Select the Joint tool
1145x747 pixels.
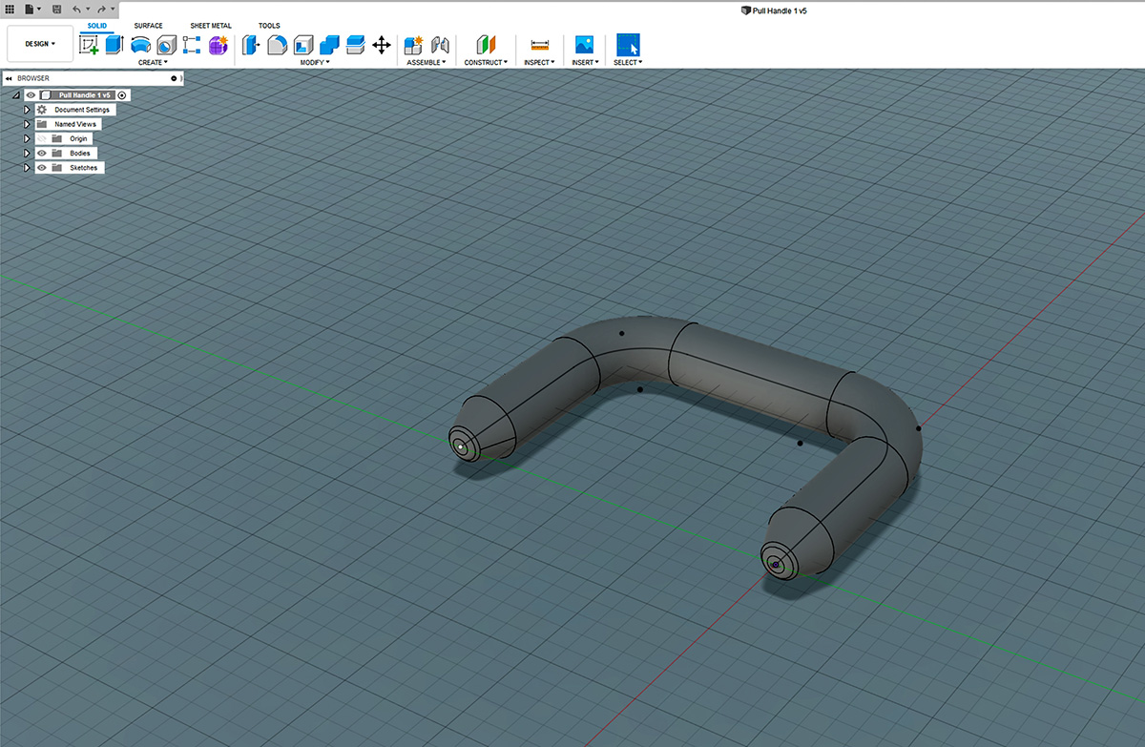(440, 45)
